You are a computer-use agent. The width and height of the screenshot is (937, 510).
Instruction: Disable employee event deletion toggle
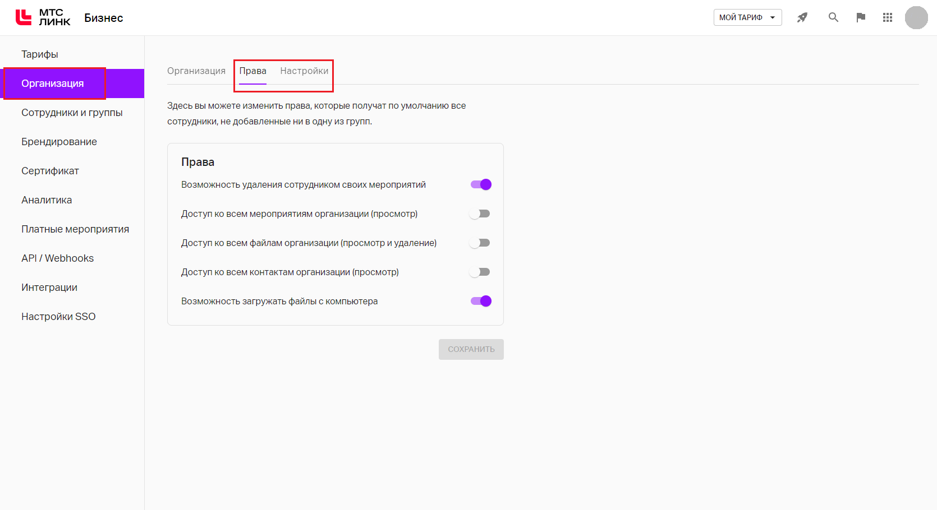pyautogui.click(x=481, y=184)
